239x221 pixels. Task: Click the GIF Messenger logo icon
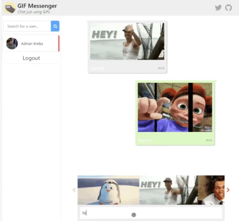pos(10,8)
